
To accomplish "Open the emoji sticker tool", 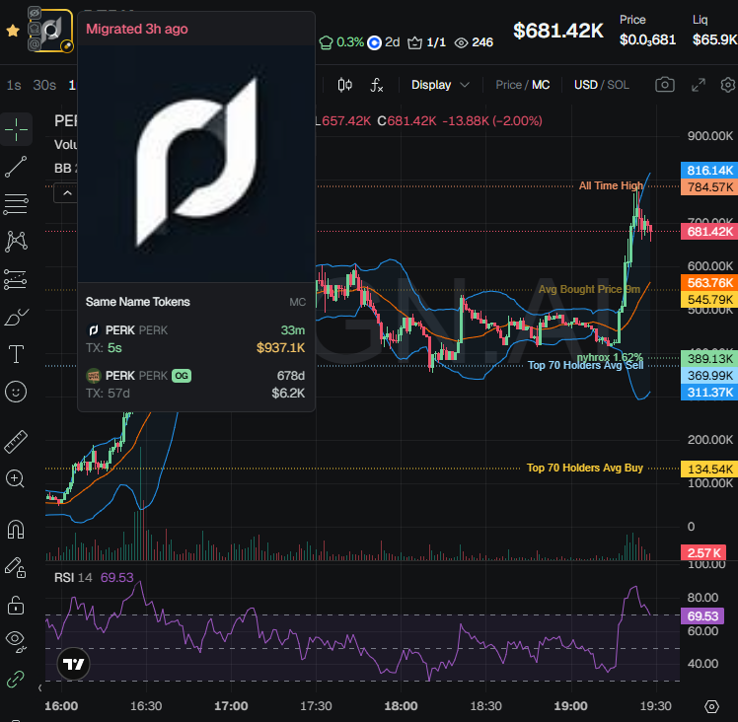I will coord(16,392).
